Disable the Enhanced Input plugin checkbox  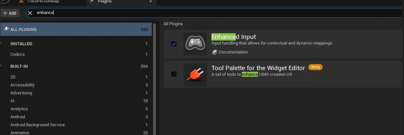coord(174,44)
